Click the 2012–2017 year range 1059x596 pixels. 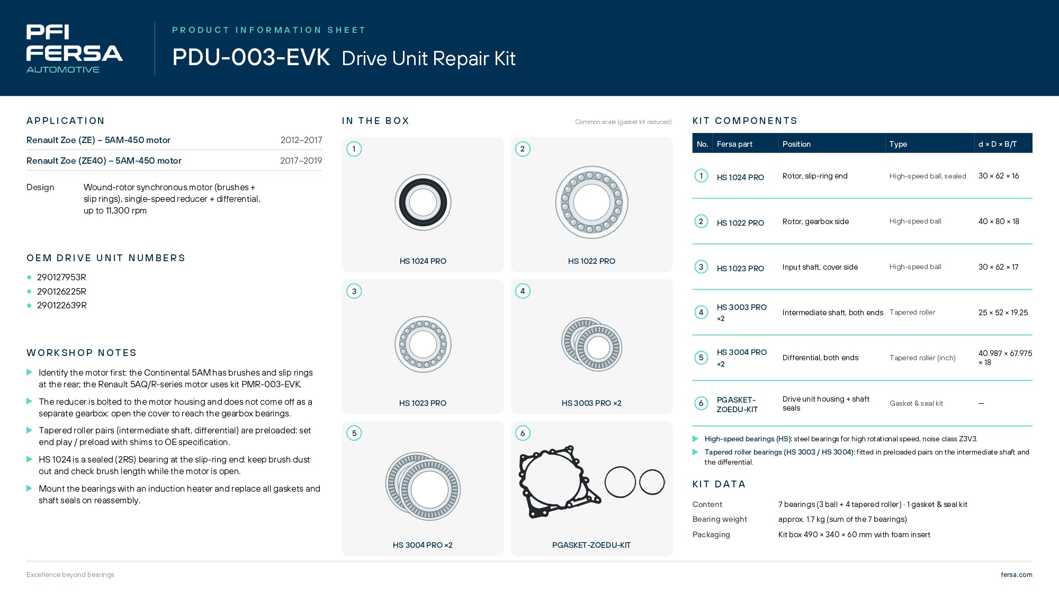(301, 140)
